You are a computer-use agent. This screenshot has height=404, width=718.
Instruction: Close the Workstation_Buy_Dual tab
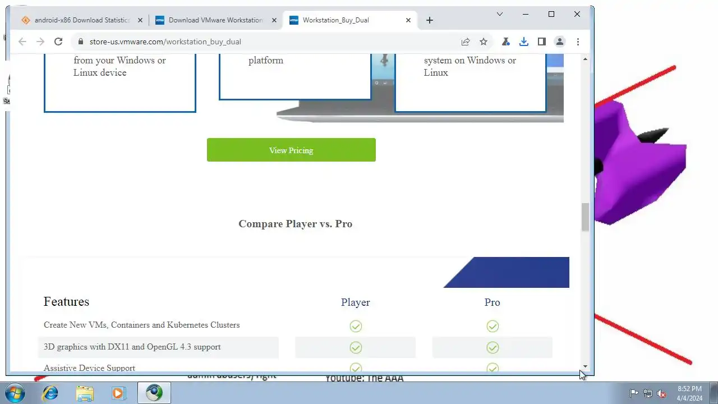pyautogui.click(x=408, y=20)
